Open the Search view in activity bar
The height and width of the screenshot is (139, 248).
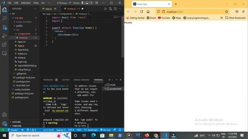pyautogui.click(x=4, y=19)
